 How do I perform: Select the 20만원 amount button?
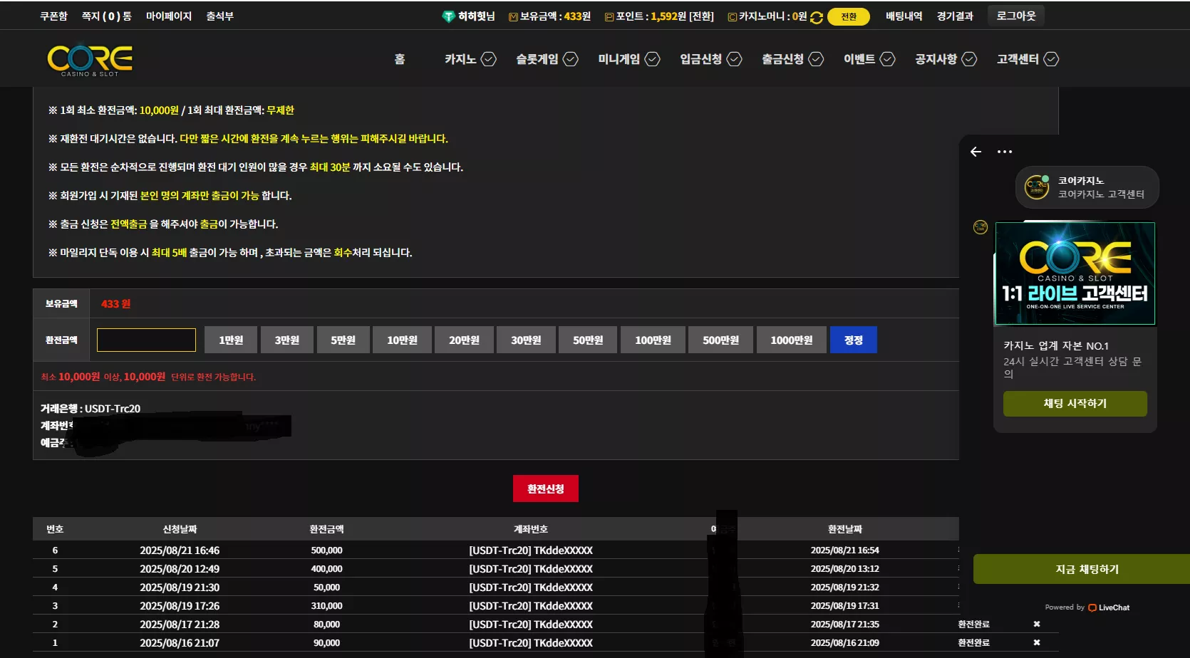coord(464,340)
